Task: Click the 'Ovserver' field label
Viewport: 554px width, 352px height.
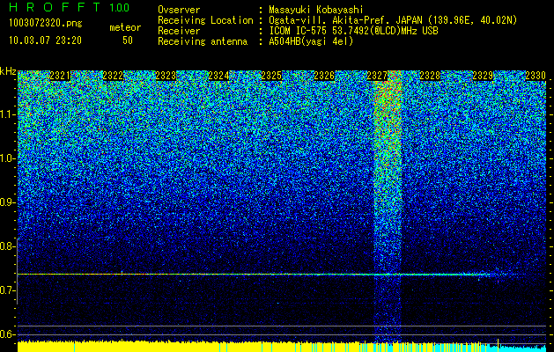Action: click(x=179, y=11)
